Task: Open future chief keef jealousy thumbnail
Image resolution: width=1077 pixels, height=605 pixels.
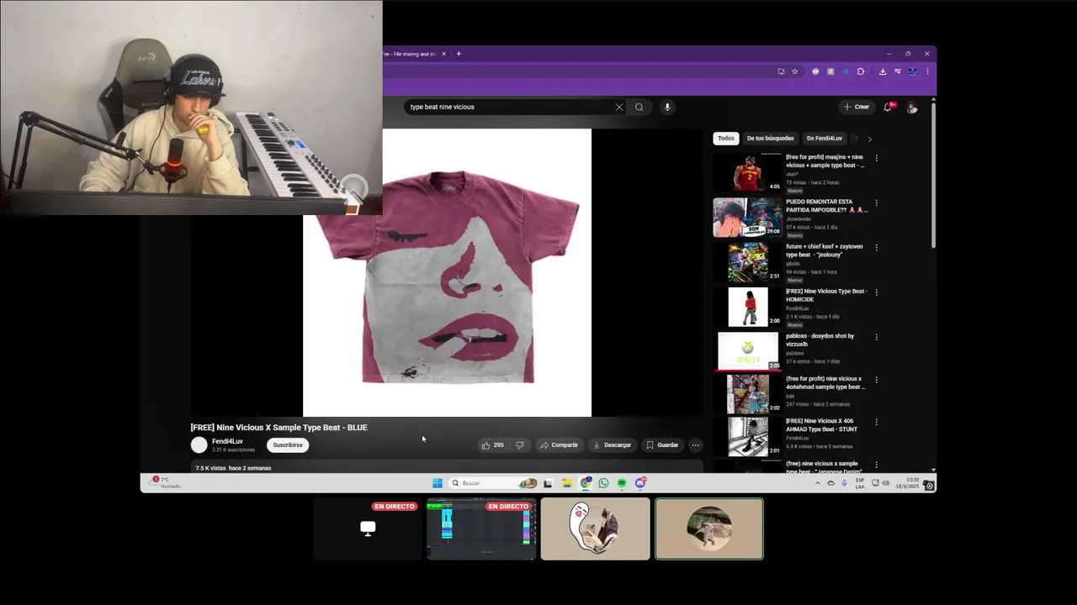Action: (747, 261)
